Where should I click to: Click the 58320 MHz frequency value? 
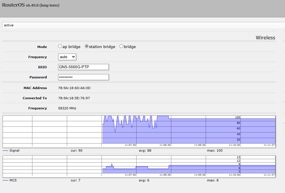pyautogui.click(x=67, y=108)
